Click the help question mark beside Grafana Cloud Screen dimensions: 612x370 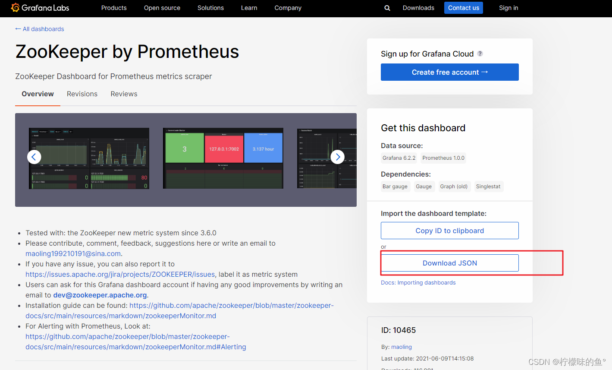pos(480,54)
